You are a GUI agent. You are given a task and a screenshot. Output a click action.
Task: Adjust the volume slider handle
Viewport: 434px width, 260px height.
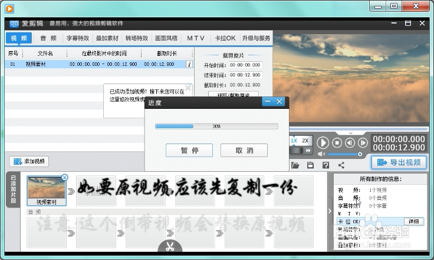click(x=360, y=154)
